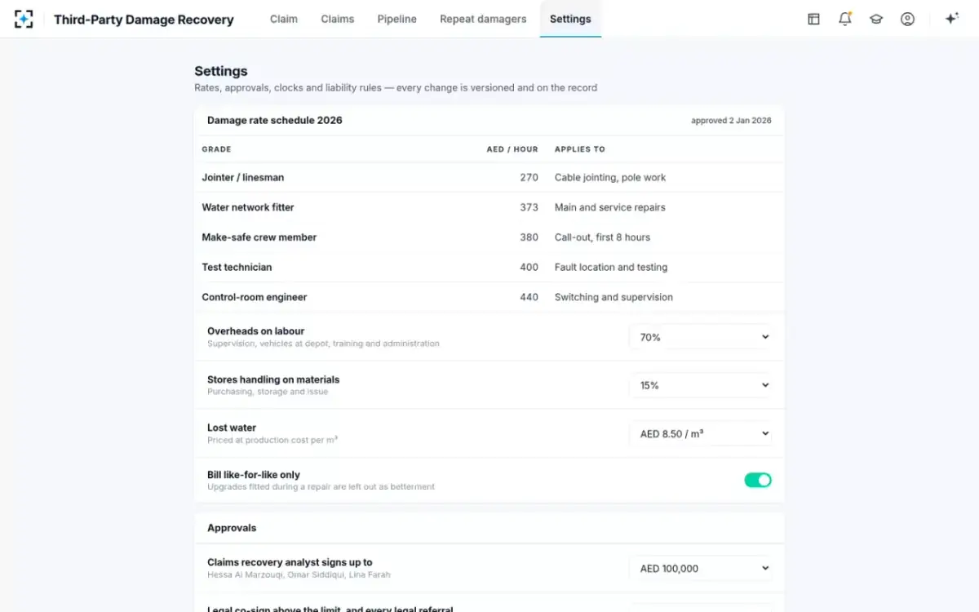The height and width of the screenshot is (612, 979).
Task: Click 'Cable jointing, pole work' cell
Action: coord(610,177)
